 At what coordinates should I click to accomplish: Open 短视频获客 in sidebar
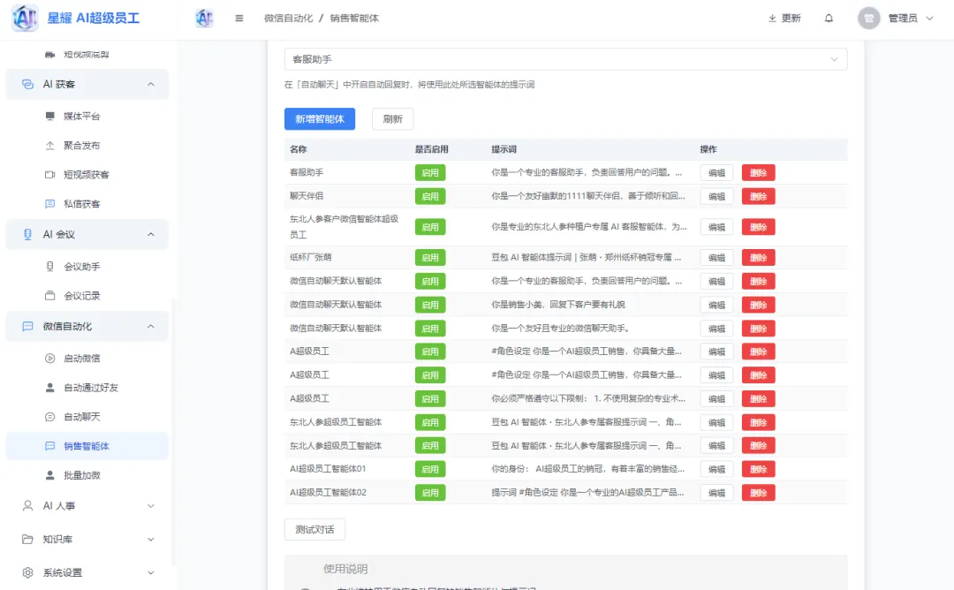tap(87, 175)
